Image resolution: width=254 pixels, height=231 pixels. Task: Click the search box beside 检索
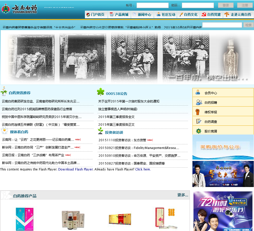tap(222, 25)
